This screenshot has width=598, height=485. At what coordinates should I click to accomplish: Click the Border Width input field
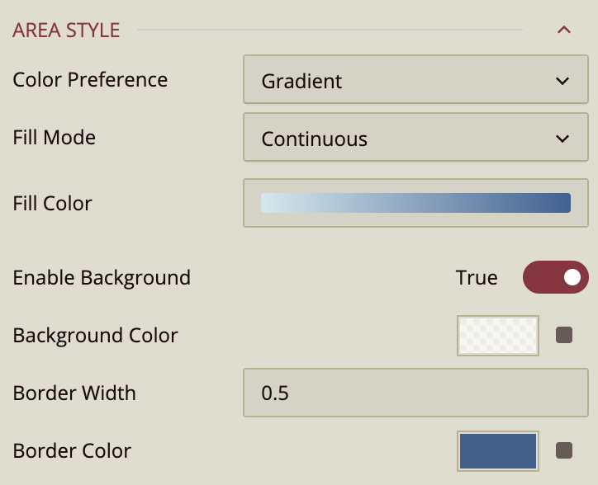415,393
